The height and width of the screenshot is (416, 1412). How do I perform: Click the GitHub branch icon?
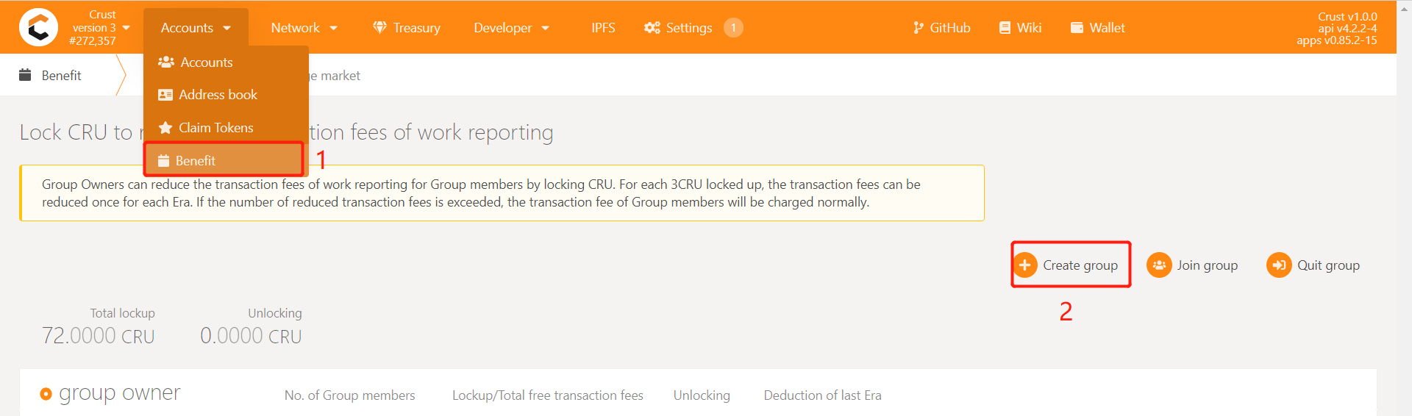coord(918,28)
